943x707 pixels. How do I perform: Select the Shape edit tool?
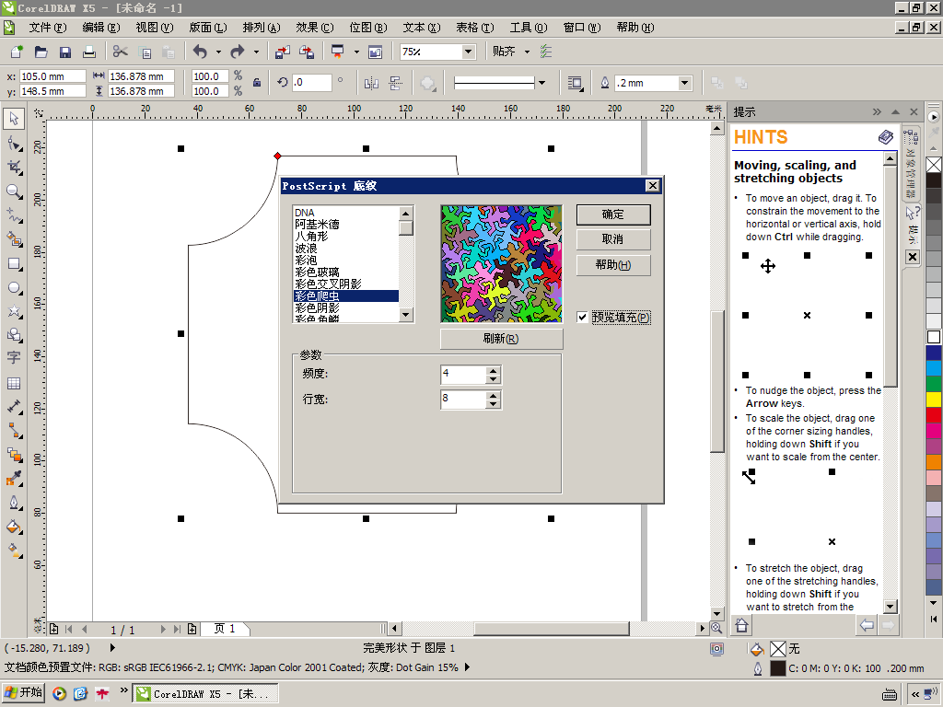pyautogui.click(x=15, y=144)
